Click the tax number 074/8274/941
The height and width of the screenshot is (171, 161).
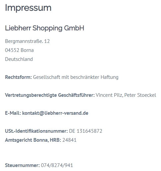[x=57, y=165]
